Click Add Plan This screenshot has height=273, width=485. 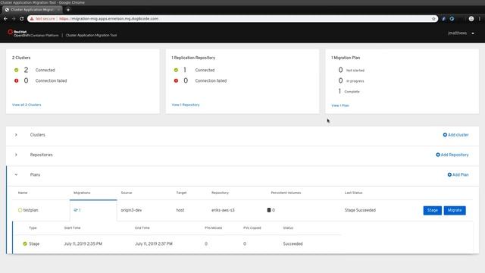click(x=458, y=175)
